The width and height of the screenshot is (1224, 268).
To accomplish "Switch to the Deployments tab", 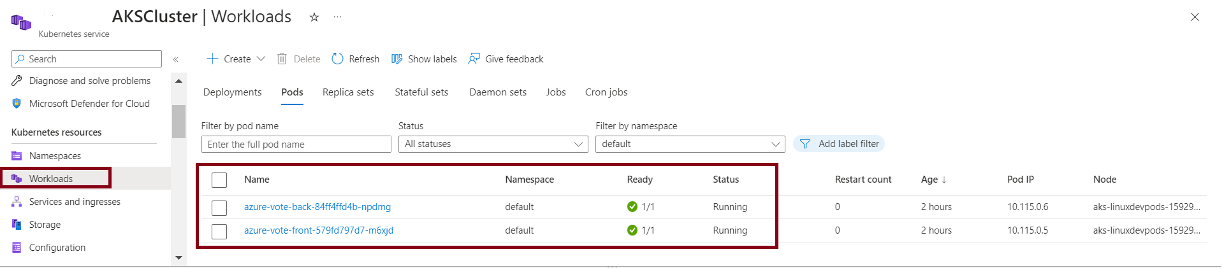I will coord(232,92).
